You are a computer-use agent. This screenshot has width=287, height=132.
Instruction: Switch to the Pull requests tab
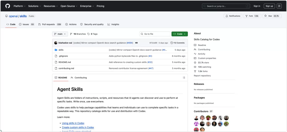point(50,24)
